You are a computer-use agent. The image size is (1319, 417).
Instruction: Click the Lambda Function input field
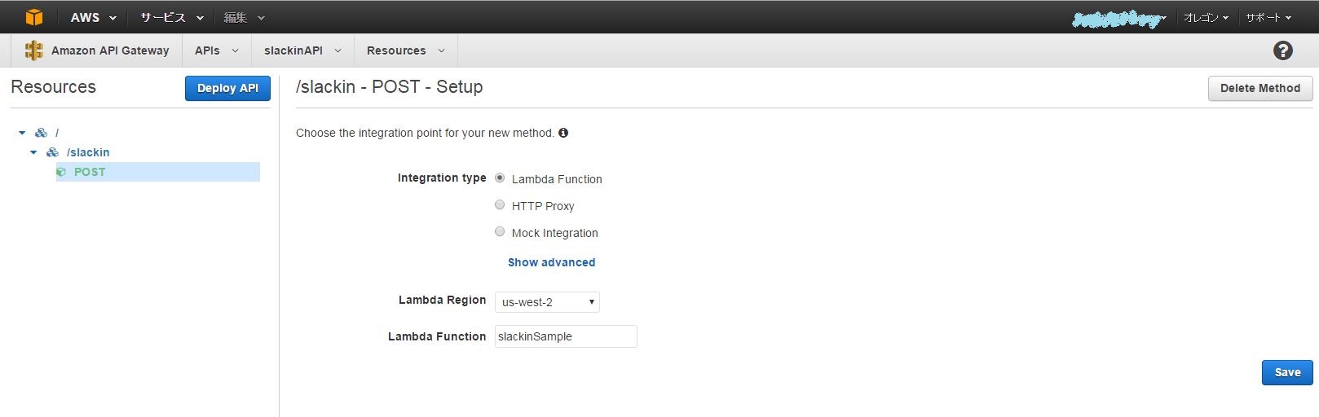(566, 336)
